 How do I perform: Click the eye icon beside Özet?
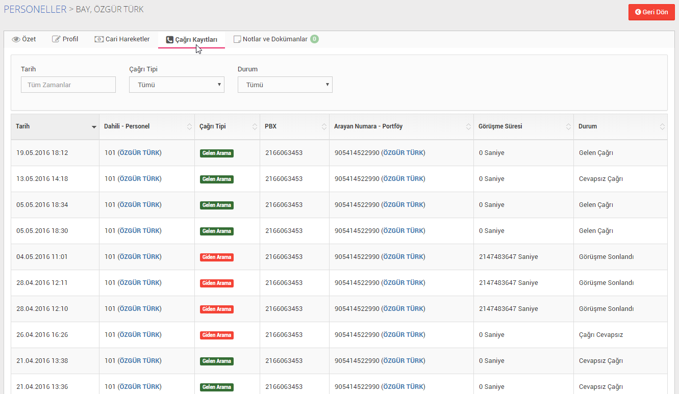tap(16, 39)
